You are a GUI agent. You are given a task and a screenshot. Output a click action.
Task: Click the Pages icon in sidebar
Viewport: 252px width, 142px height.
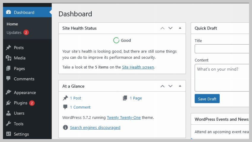[x=8, y=68]
